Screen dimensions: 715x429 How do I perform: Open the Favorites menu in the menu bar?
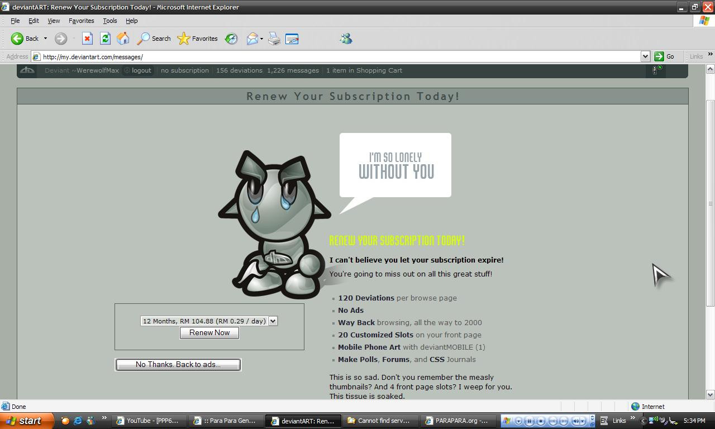[x=81, y=21]
